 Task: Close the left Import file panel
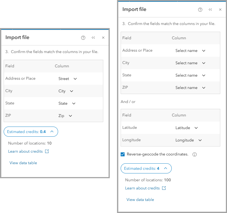click(x=103, y=38)
